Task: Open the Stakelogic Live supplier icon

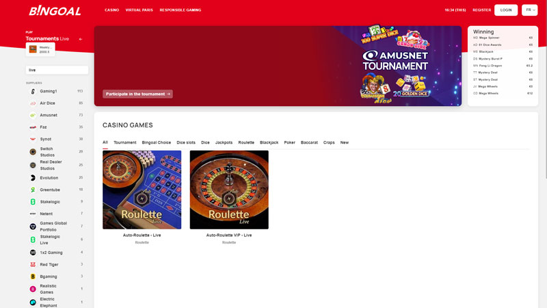Action: coord(33,240)
